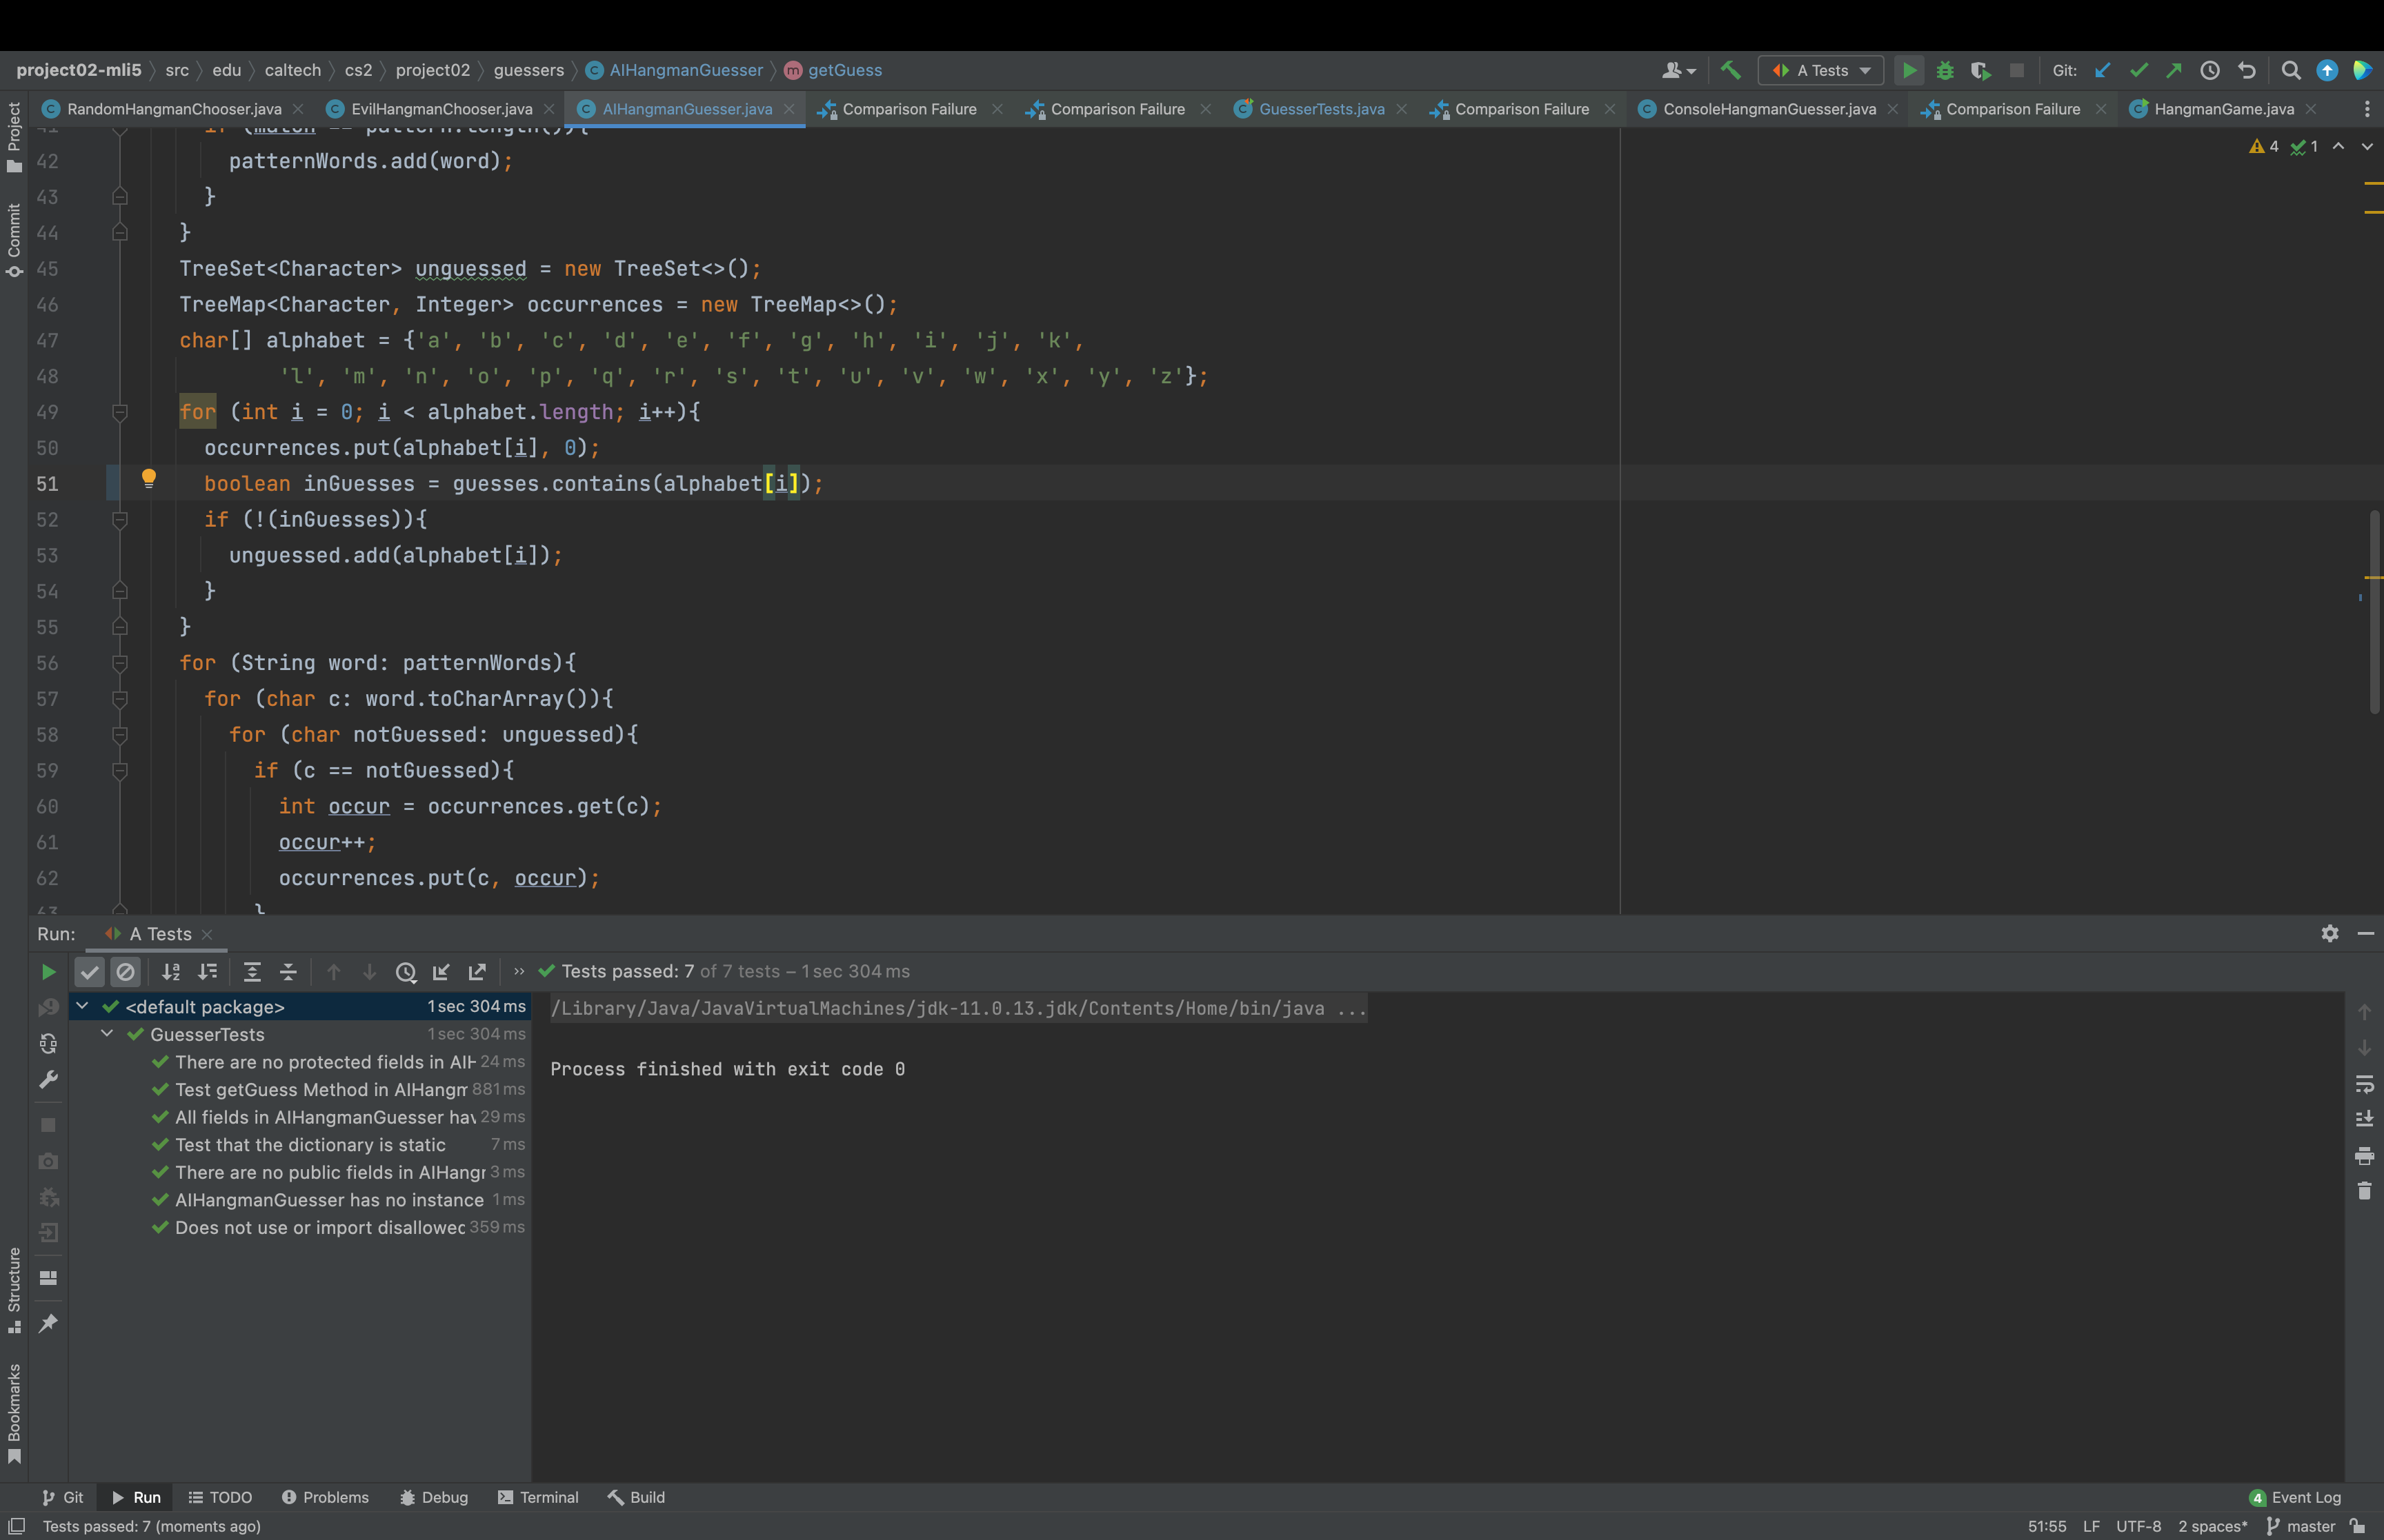Toggle soft-wrap in the console output

click(x=2364, y=1084)
